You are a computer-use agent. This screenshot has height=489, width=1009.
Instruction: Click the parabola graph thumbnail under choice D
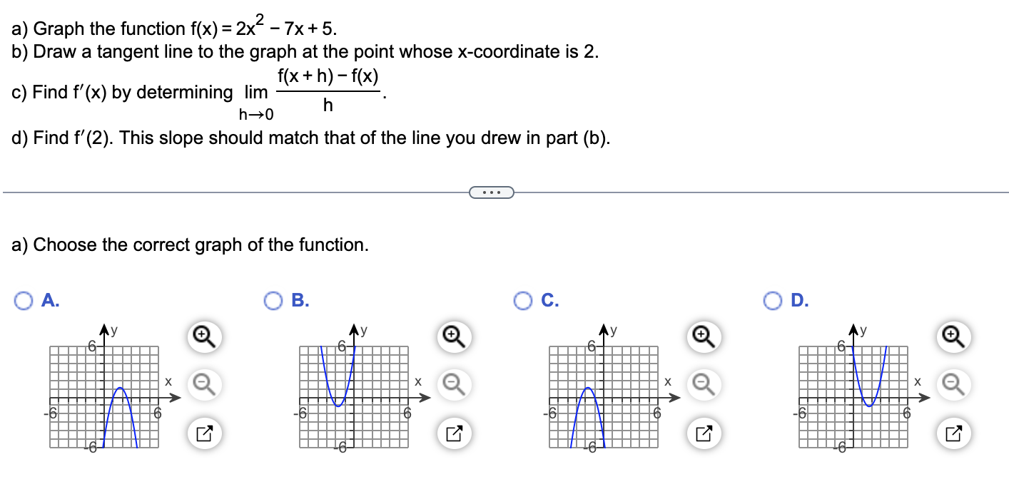(x=853, y=396)
